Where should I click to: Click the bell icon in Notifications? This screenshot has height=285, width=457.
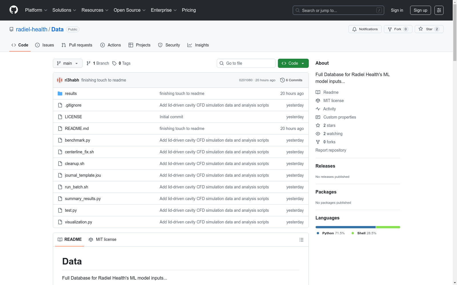(x=354, y=29)
